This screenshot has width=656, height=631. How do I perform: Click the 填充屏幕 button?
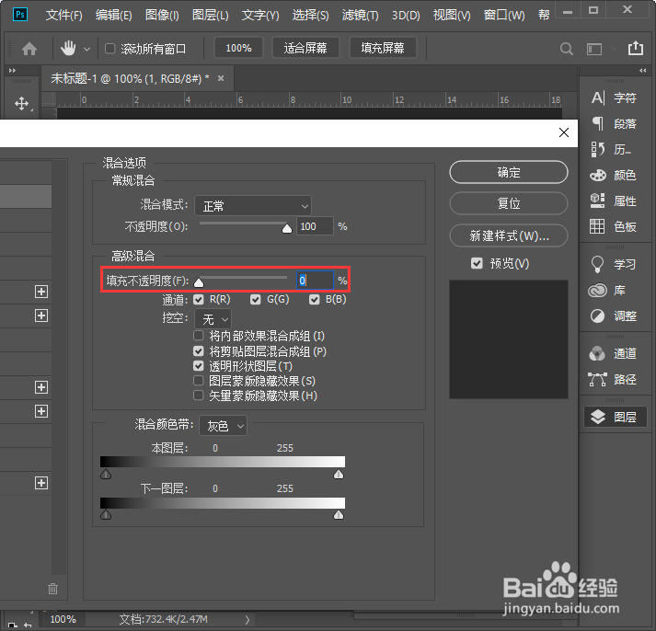click(x=383, y=48)
